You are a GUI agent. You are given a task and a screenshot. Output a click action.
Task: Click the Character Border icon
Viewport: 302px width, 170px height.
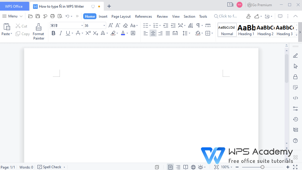point(133,33)
